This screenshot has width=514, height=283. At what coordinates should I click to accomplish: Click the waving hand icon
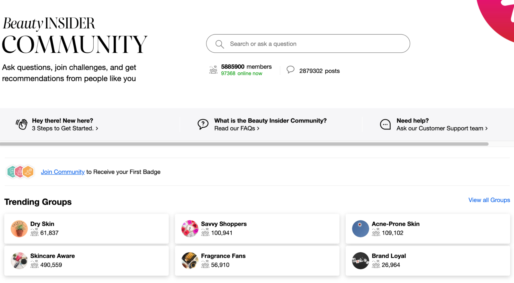[22, 124]
